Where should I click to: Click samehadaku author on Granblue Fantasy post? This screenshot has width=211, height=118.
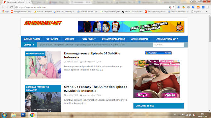point(89,95)
